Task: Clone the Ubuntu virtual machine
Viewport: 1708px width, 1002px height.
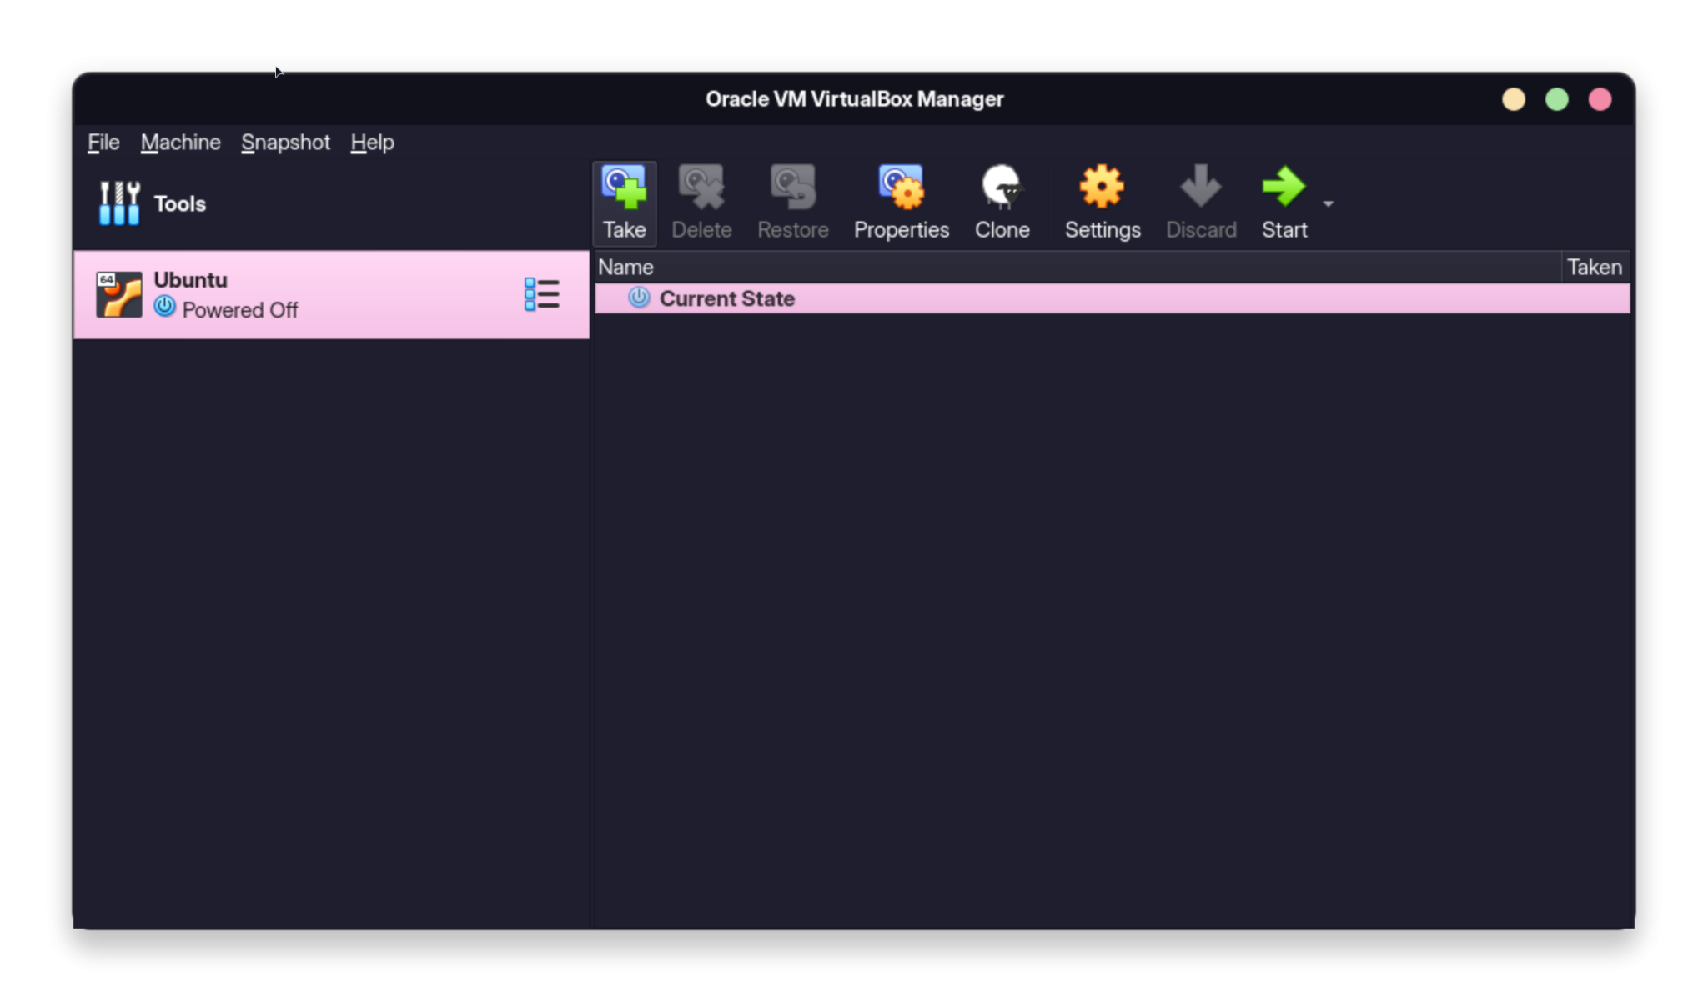Action: [1001, 201]
